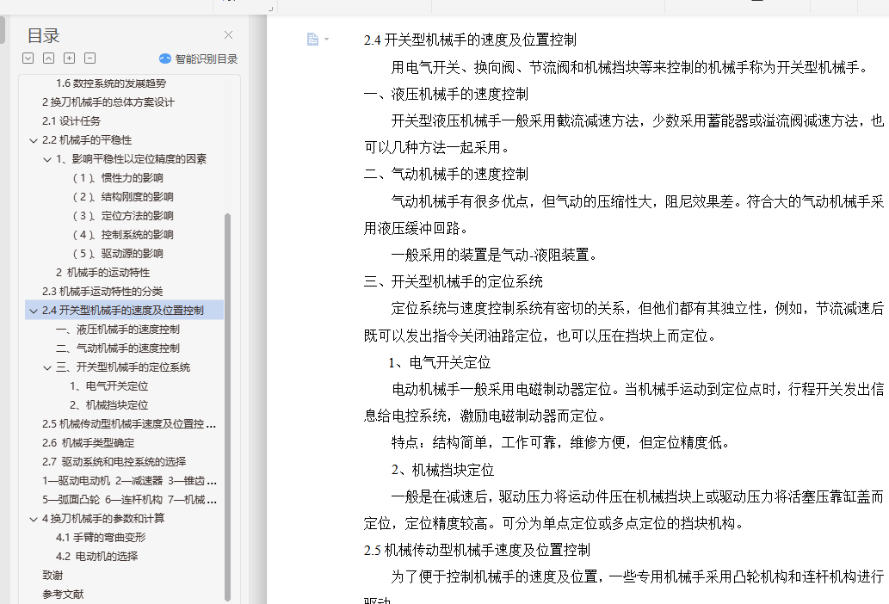Click the document heading 2.5 机械传动型机械手速度及位置控制
The image size is (889, 604).
pos(477,550)
